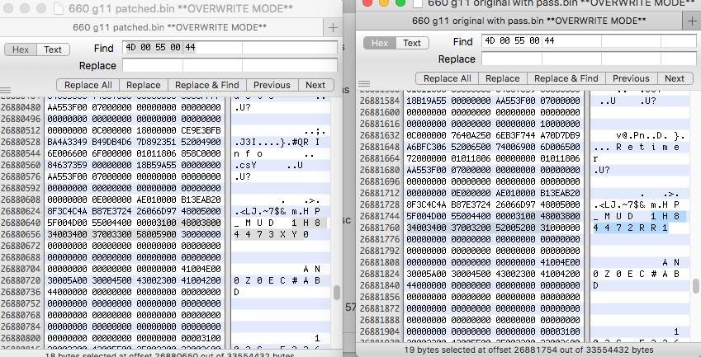This screenshot has height=357, width=701.
Task: Switch to Hex mode in original with pass.bin window
Action: [380, 43]
